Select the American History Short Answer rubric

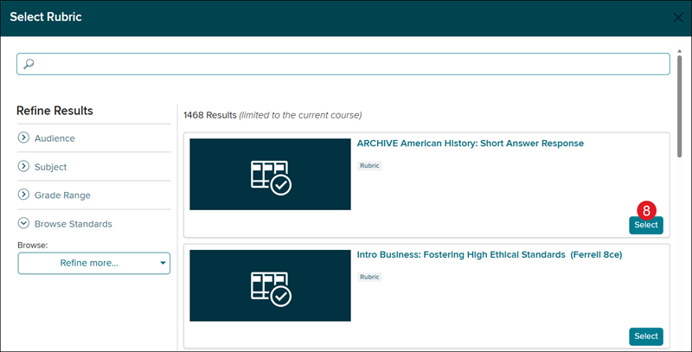646,225
